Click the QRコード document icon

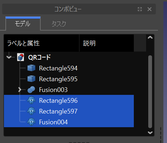[x=21, y=57]
